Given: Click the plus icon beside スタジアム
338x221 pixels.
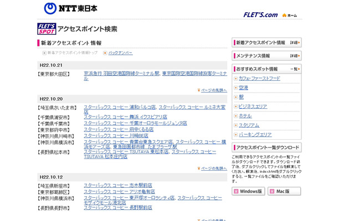Looking at the screenshot, I should (235, 125).
